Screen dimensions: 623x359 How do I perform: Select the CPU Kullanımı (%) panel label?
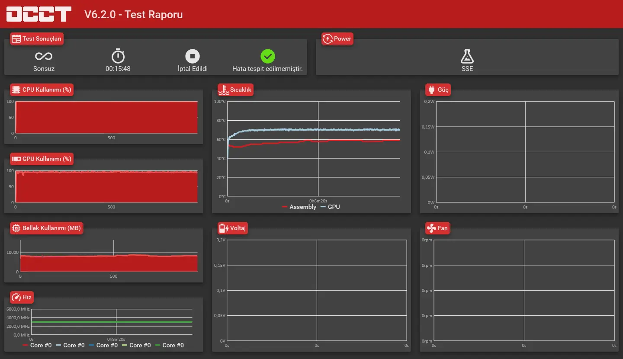coord(47,90)
